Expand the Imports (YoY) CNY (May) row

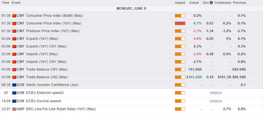tap(131, 62)
